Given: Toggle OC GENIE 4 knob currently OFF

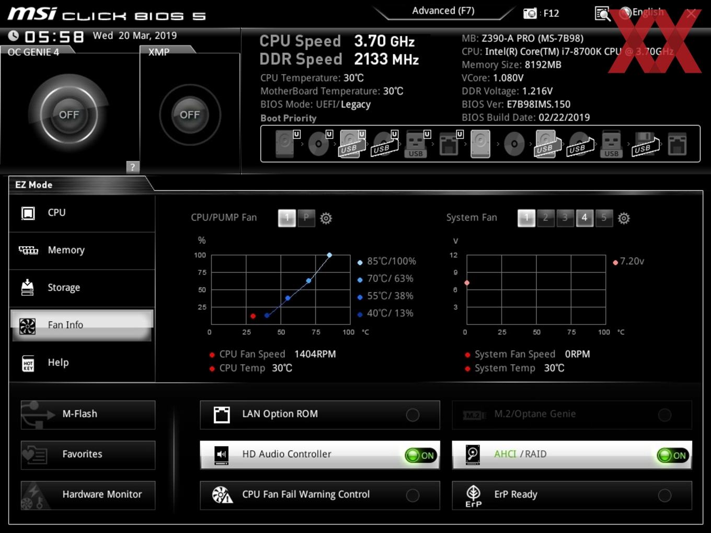Looking at the screenshot, I should tap(68, 114).
